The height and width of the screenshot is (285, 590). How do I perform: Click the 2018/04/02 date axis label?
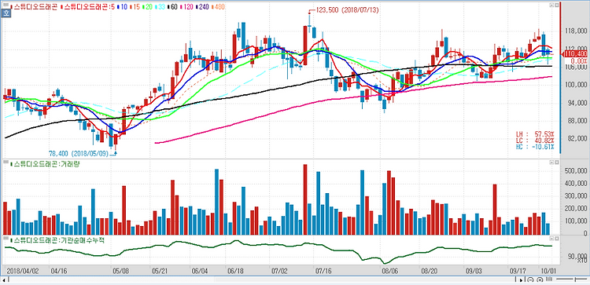23,270
